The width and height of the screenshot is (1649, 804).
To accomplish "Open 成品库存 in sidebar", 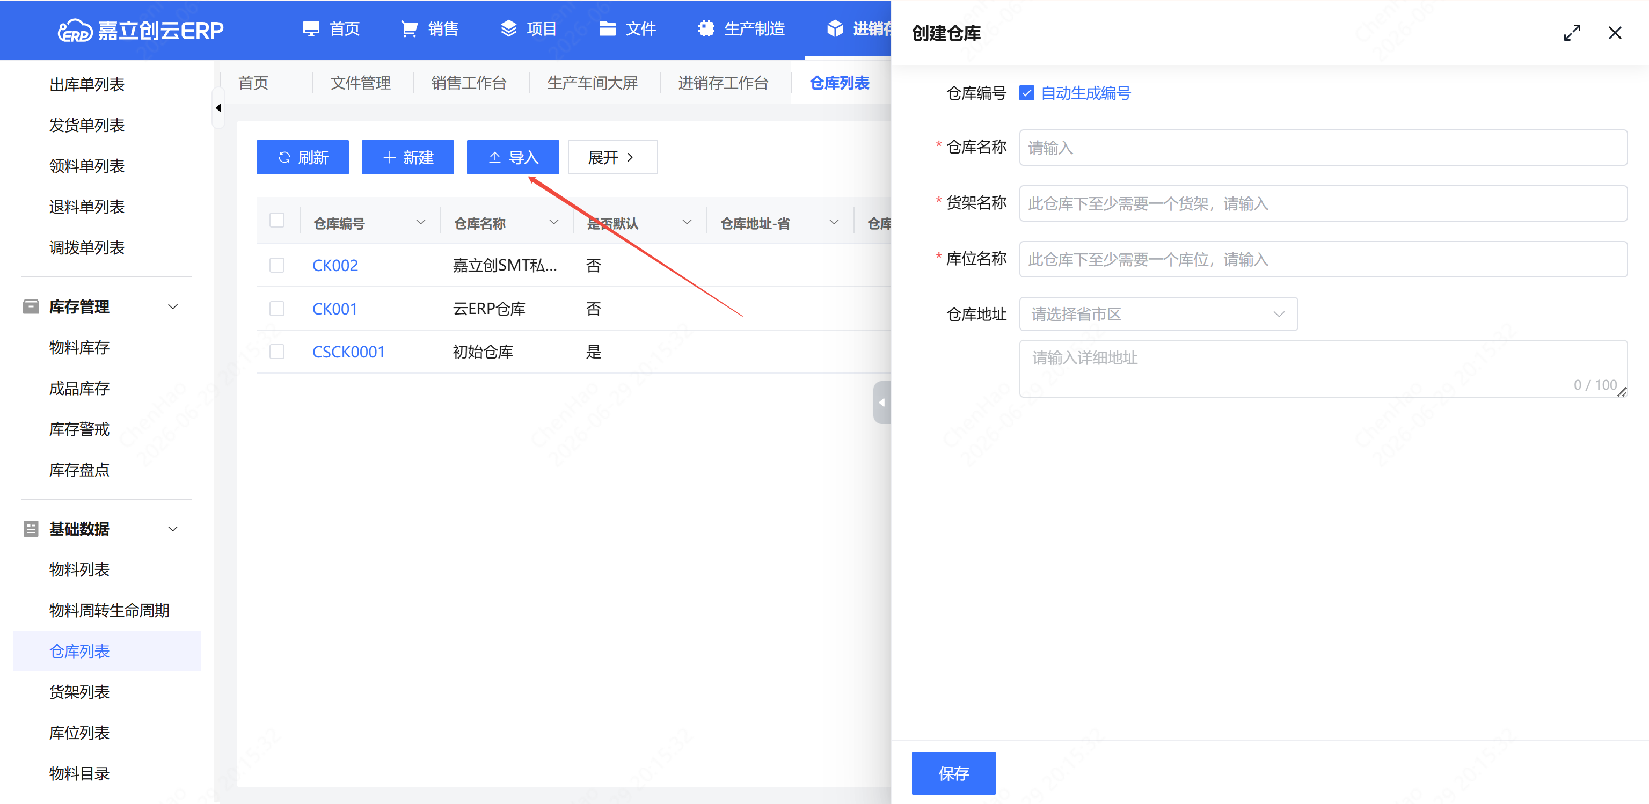I will pyautogui.click(x=79, y=389).
